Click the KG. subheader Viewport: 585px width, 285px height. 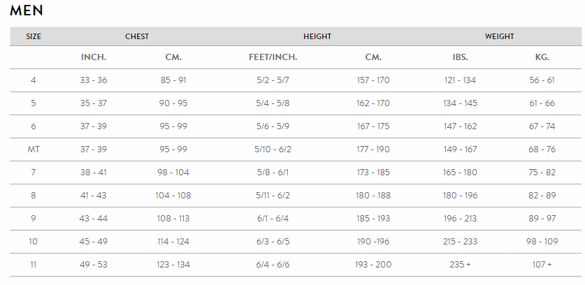coord(542,57)
